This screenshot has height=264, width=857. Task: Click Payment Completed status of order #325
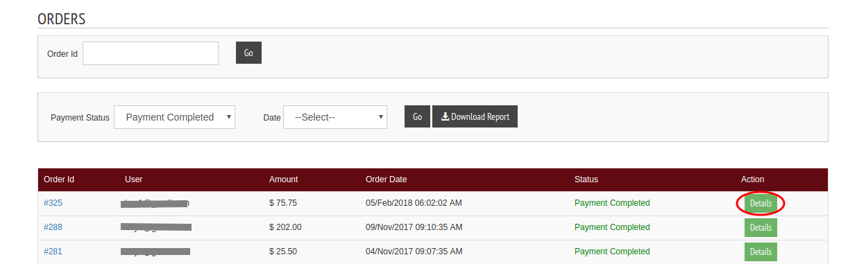pyautogui.click(x=612, y=203)
